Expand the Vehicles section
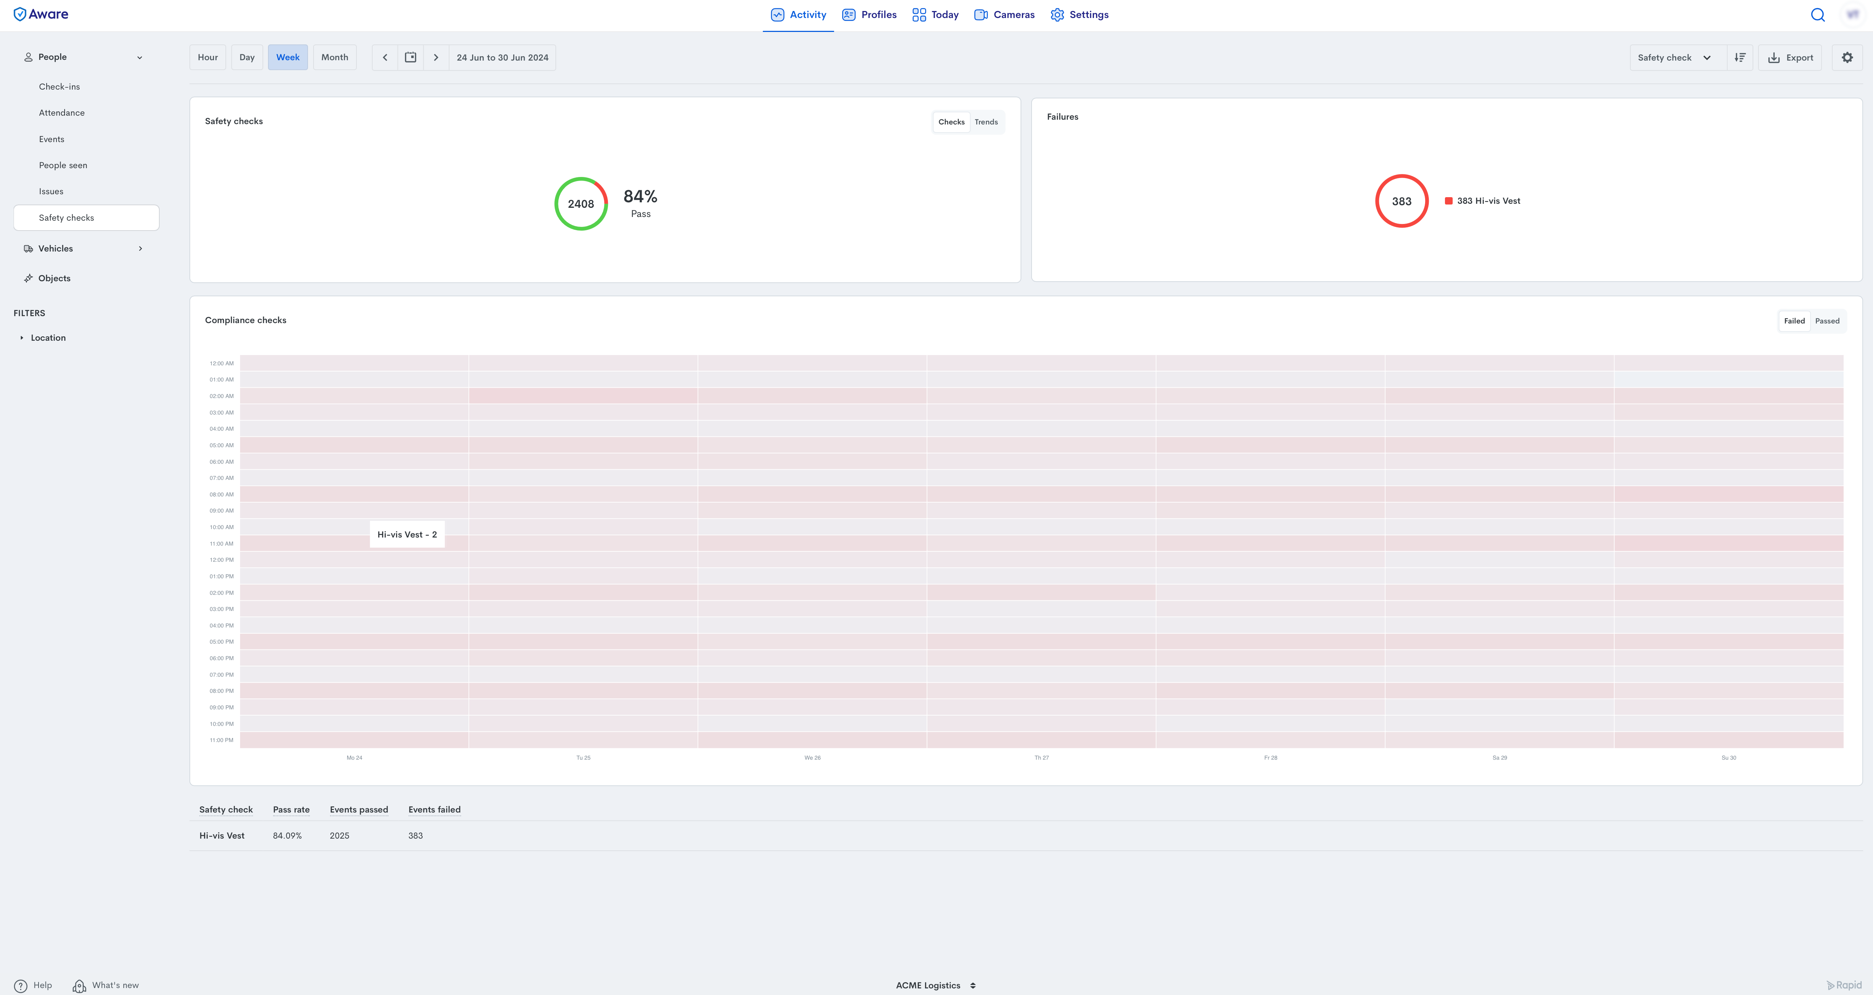 point(140,249)
